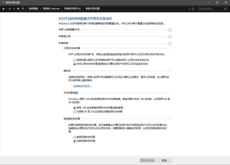The image size is (230, 165).
Task: Maximize the 高级共享设置 window
Action: coord(217,3)
